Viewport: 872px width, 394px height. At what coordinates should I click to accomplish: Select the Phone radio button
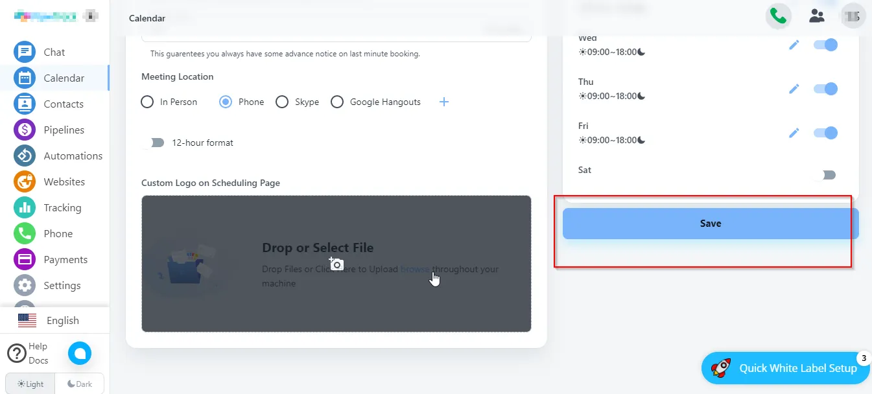226,102
